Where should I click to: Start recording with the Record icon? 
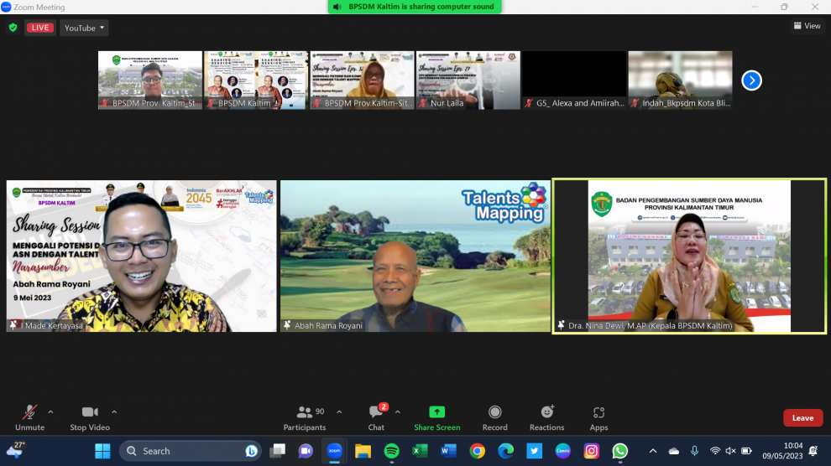click(x=494, y=417)
